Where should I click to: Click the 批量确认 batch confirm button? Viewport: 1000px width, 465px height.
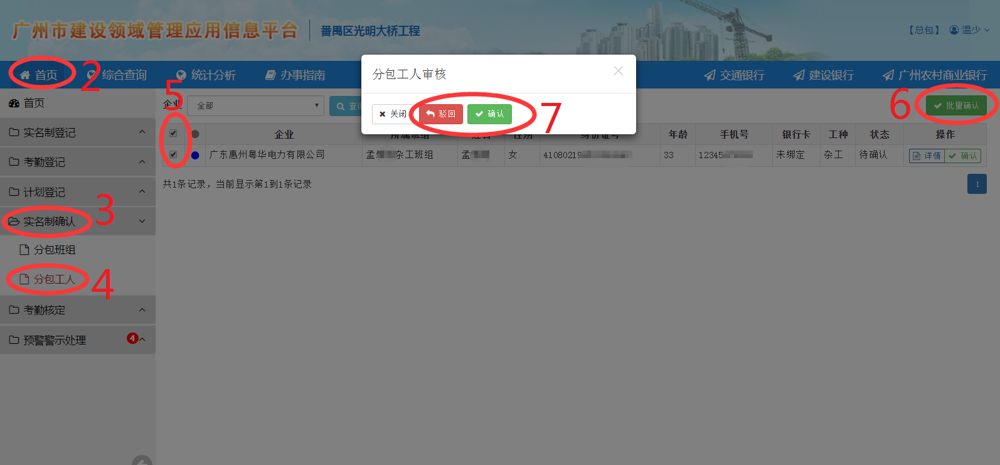[956, 105]
